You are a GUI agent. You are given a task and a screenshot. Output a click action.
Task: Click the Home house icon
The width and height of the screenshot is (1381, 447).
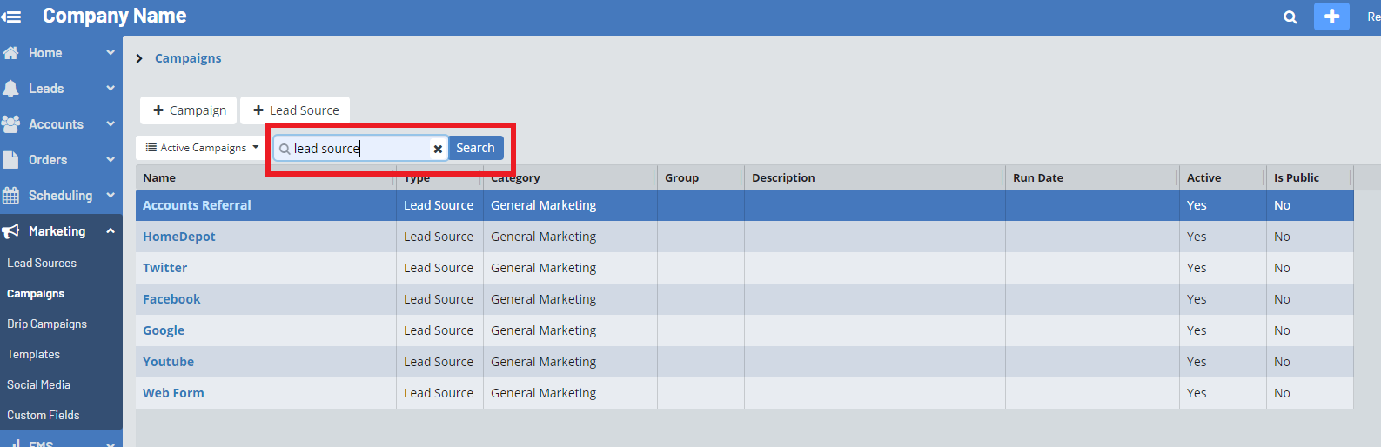coord(11,53)
